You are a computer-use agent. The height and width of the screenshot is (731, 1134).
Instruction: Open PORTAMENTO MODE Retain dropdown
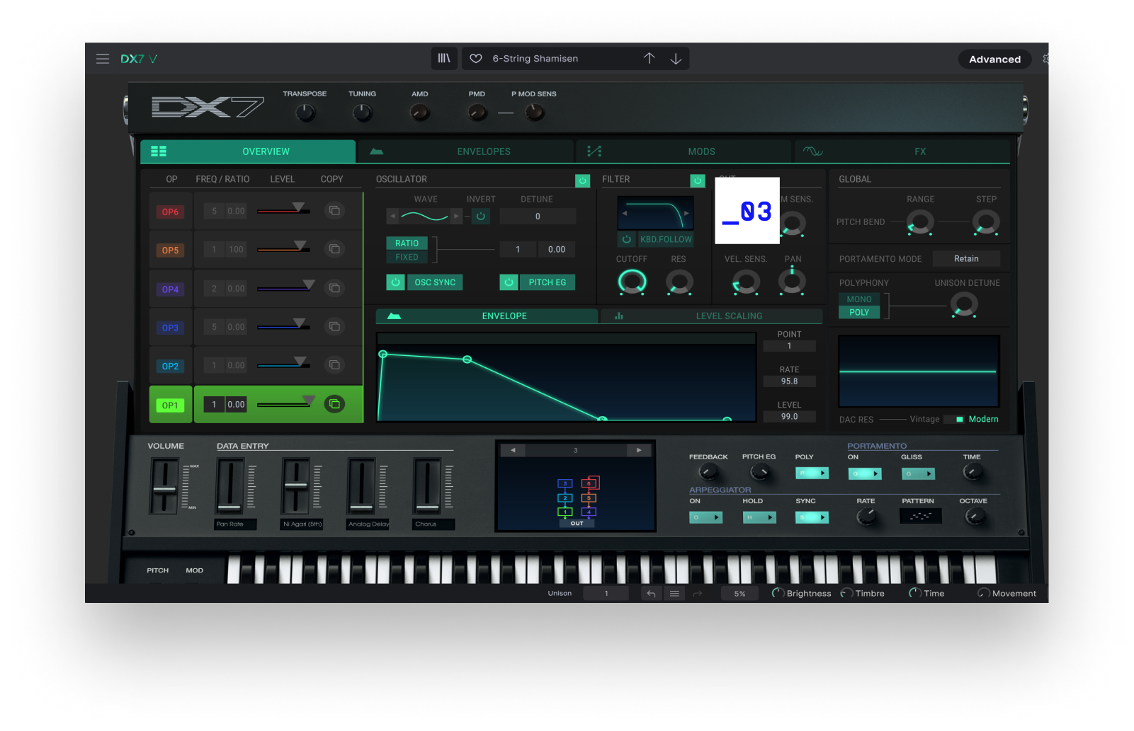click(966, 259)
